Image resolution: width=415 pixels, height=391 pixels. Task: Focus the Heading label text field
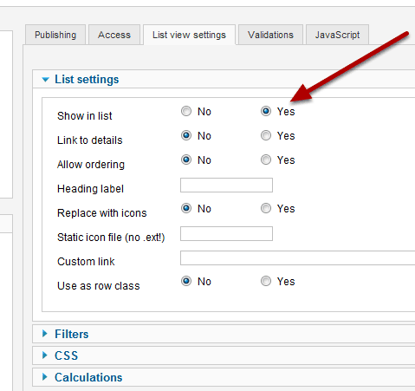226,185
